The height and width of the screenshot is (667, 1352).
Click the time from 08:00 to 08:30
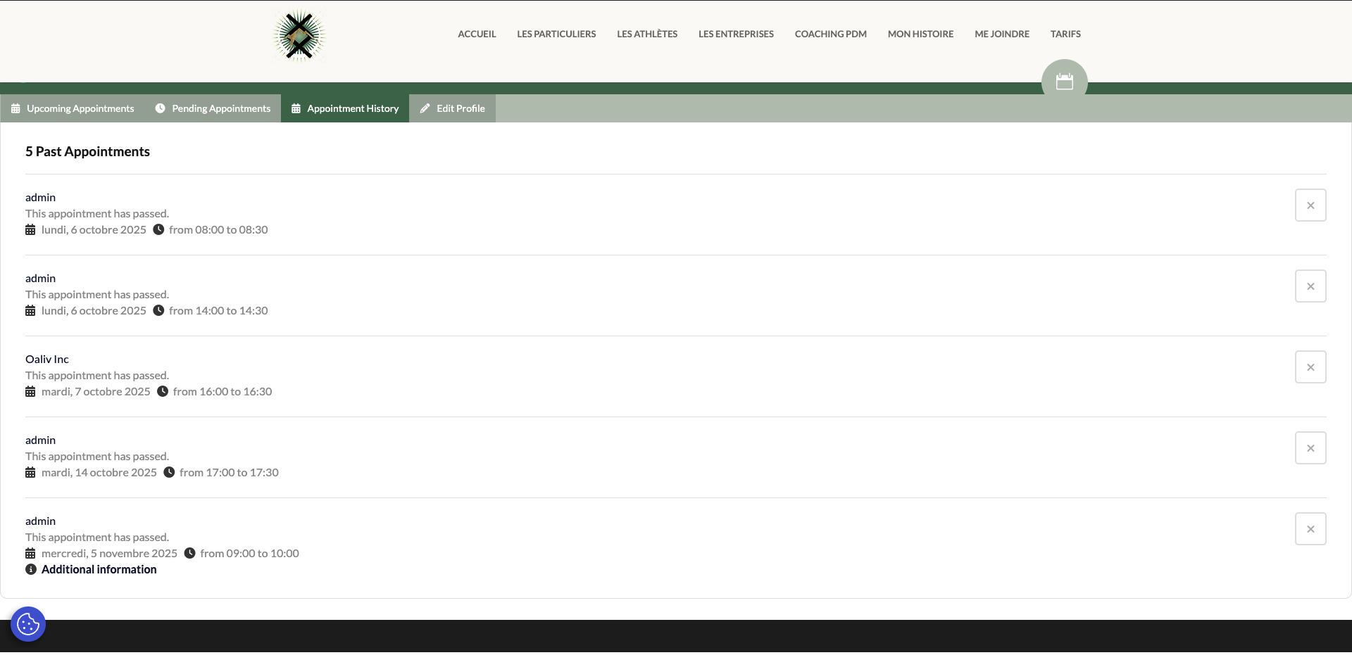218,229
